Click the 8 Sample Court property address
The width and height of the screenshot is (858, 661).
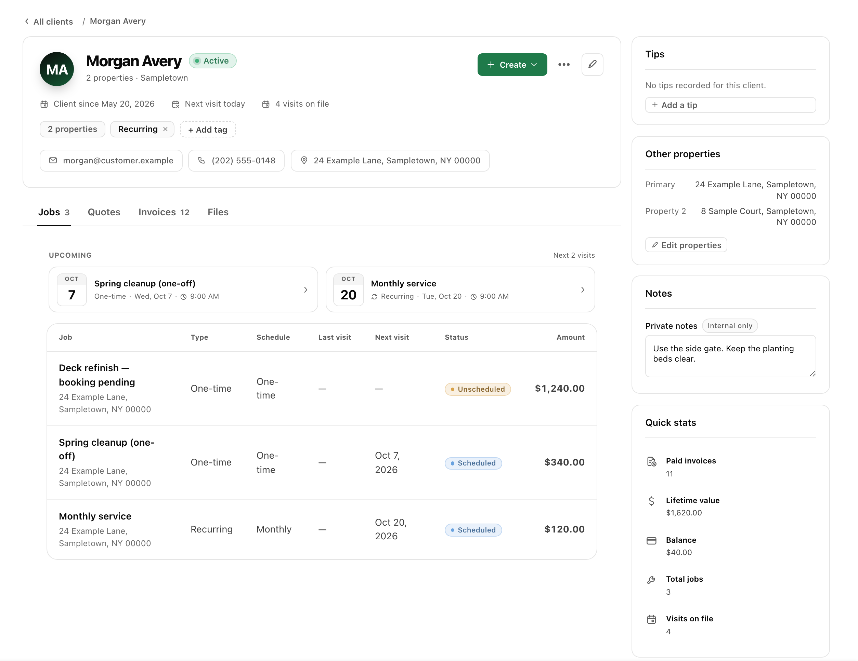tap(758, 217)
